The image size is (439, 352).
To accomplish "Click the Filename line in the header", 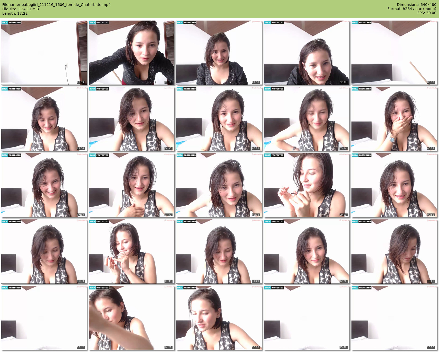I will (x=56, y=5).
